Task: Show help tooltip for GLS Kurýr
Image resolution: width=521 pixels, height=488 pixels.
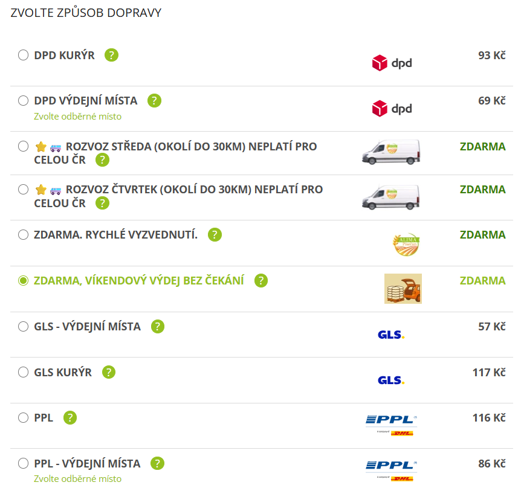Action: [109, 373]
